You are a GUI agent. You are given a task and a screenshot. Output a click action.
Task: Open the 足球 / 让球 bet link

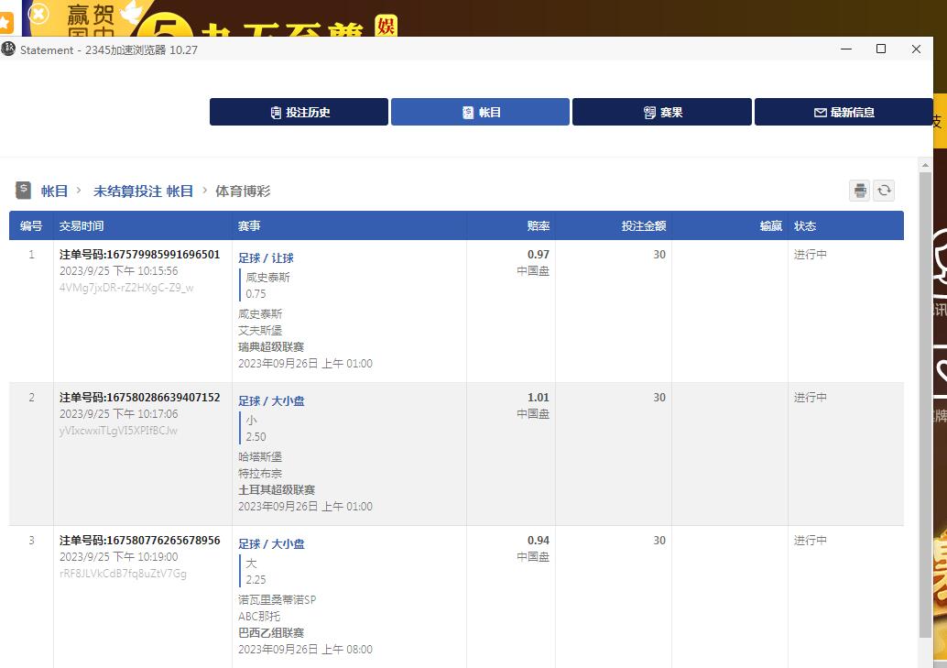[x=266, y=258]
